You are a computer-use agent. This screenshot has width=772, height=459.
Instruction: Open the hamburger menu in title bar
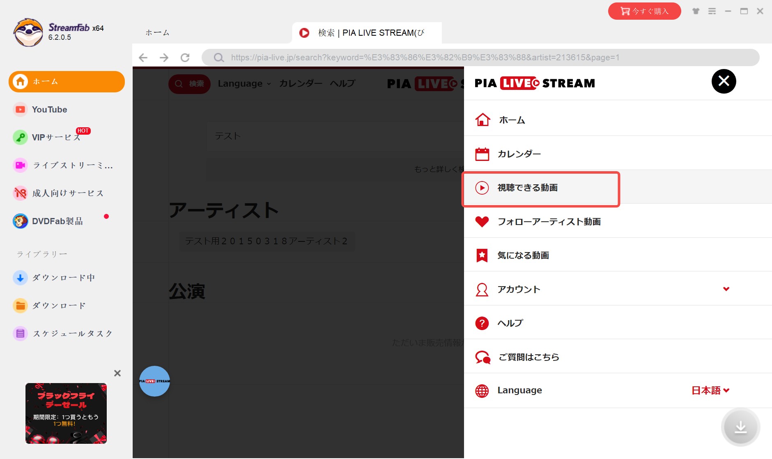[712, 11]
